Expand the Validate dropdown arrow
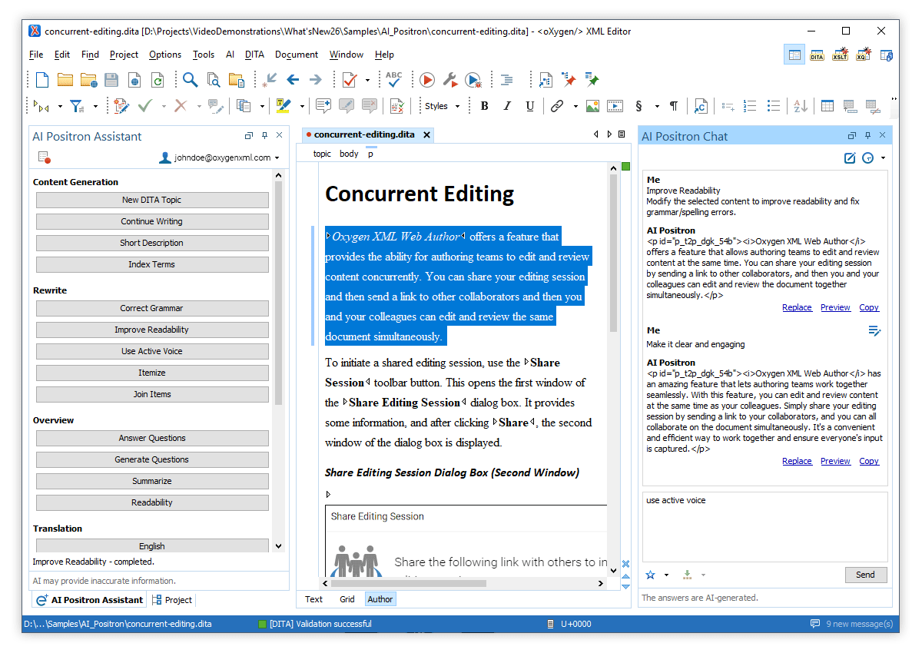This screenshot has height=653, width=922. [x=367, y=80]
